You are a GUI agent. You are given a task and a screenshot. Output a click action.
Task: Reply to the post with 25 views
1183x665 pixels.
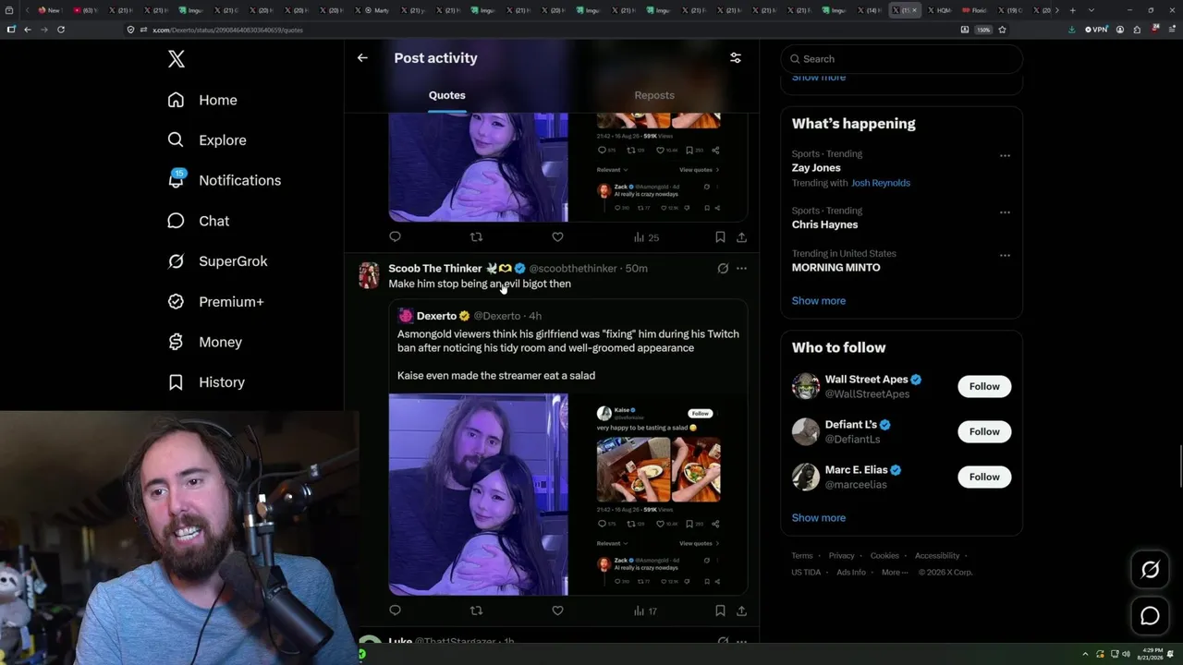(395, 237)
